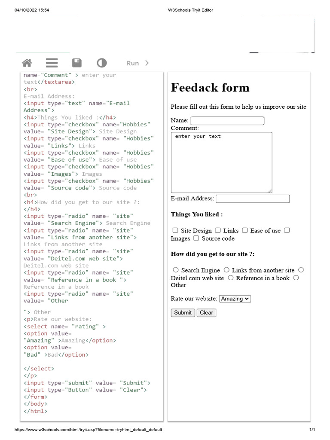
Task: Select the Deitel.com web site radio button
Action: point(301,270)
